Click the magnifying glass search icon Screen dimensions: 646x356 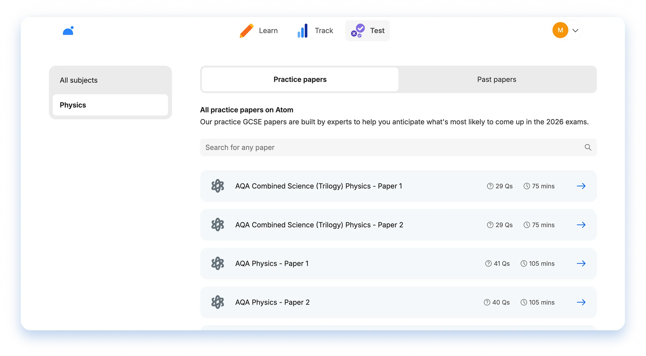(x=588, y=147)
